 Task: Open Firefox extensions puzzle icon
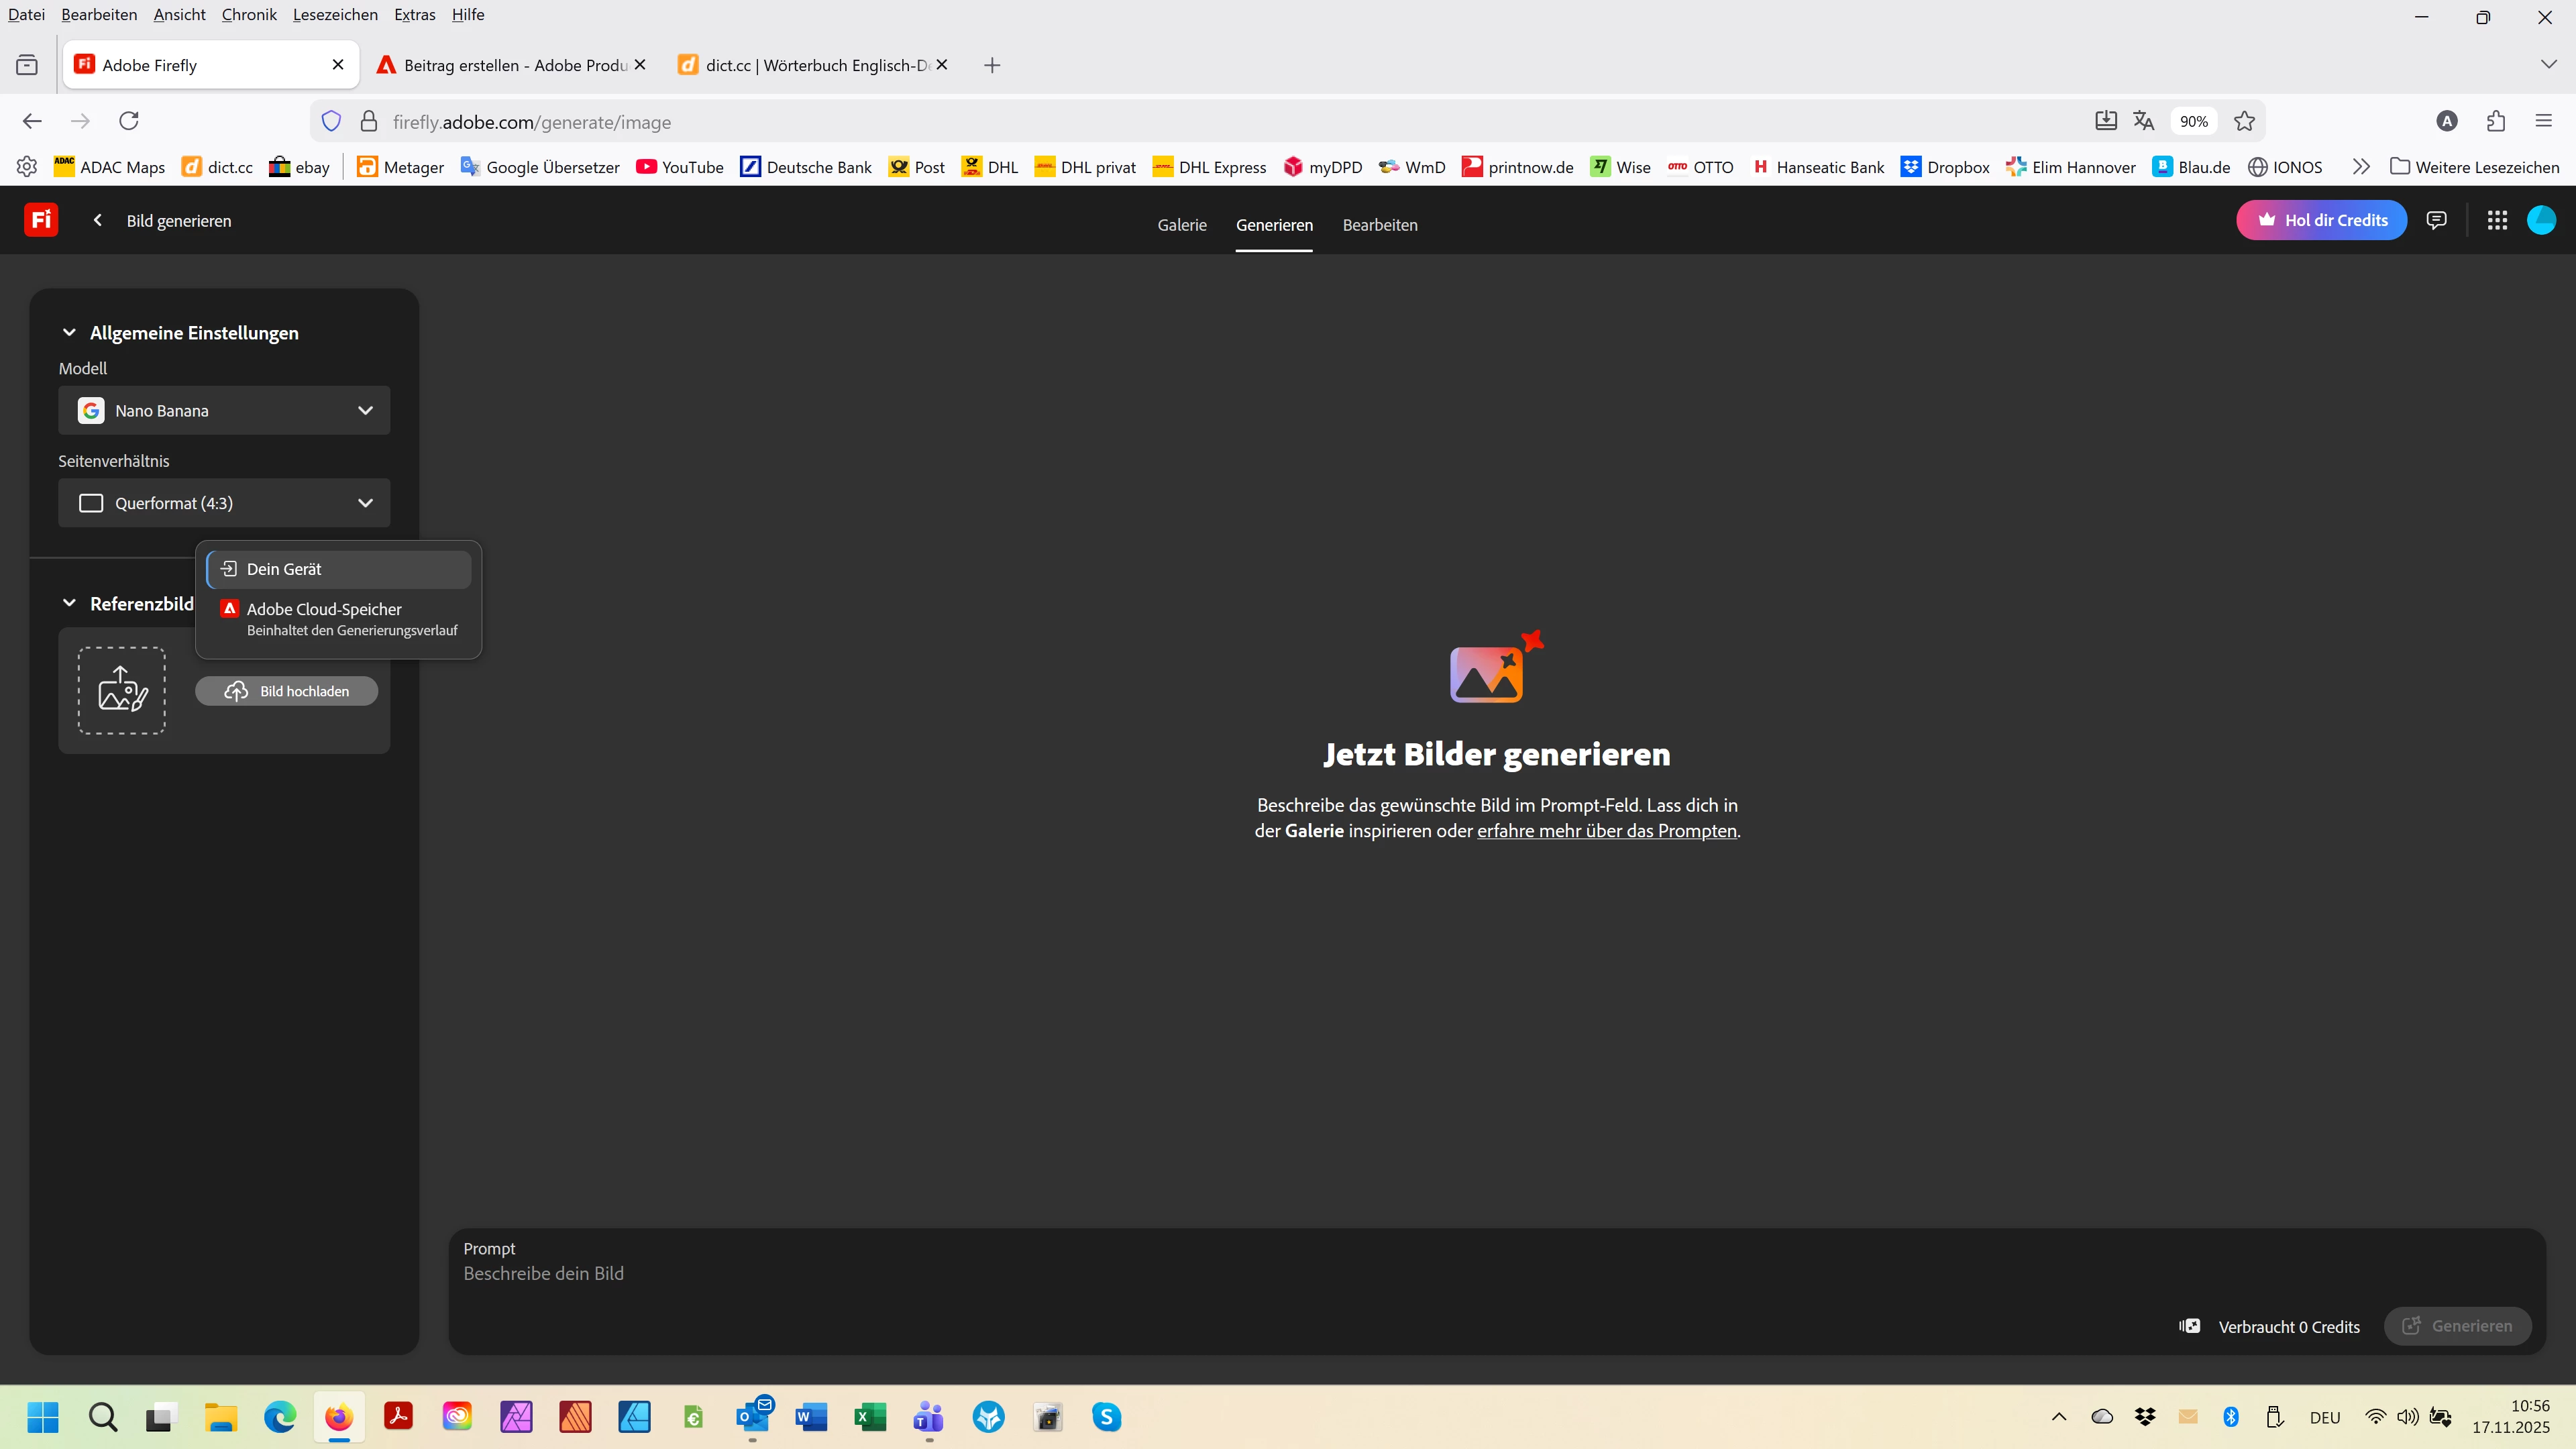pos(2496,121)
